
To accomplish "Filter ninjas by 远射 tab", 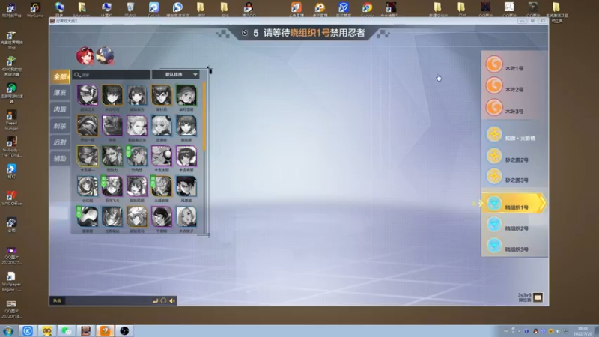I will click(x=60, y=142).
